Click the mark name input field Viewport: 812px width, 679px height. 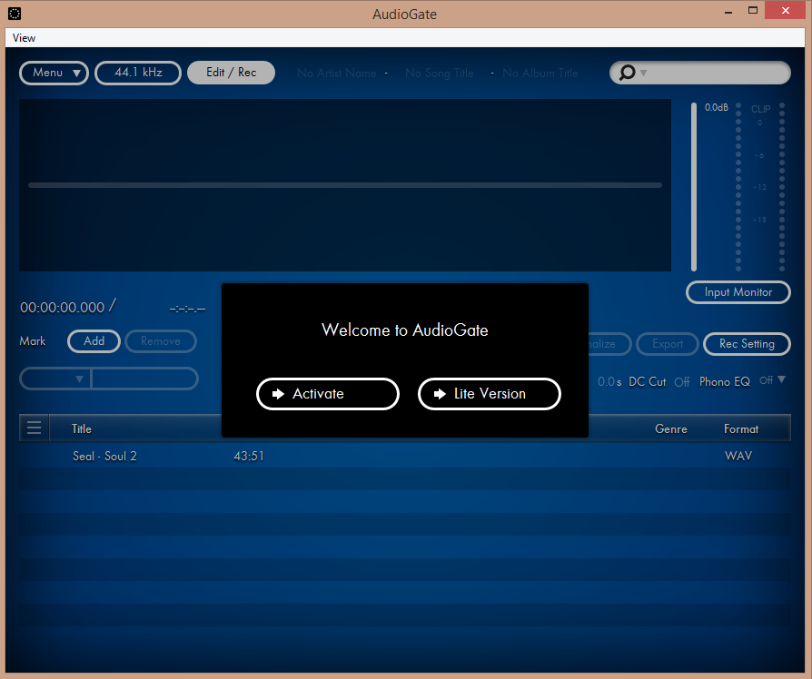144,379
